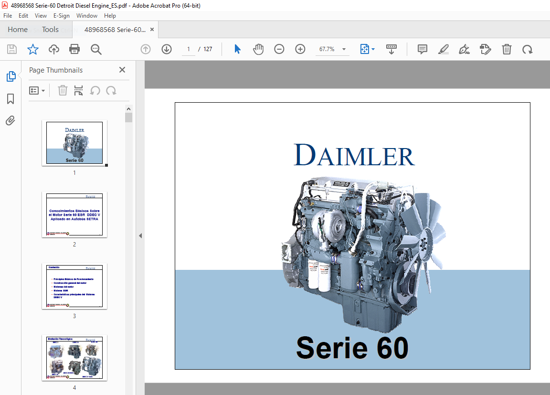
Task: Open the zoom percentage dropdown arrow
Action: pos(344,49)
